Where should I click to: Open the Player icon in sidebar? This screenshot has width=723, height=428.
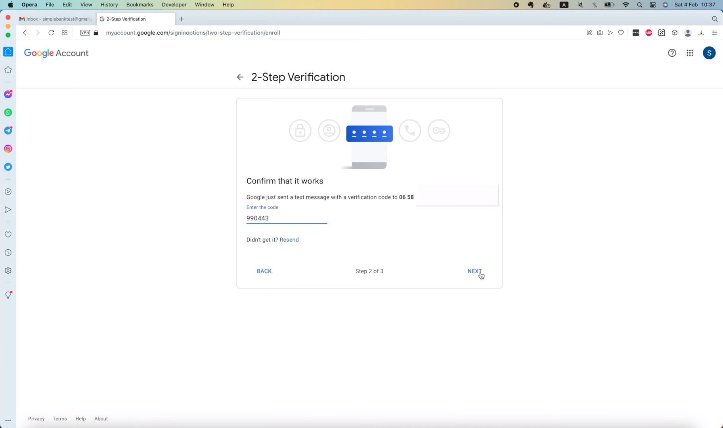(x=8, y=192)
